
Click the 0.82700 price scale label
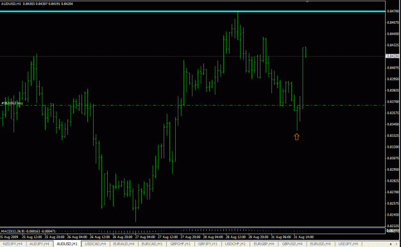[x=393, y=192]
